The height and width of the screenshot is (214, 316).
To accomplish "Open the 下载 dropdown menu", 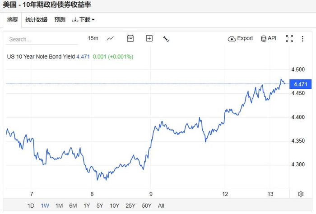I will [84, 20].
